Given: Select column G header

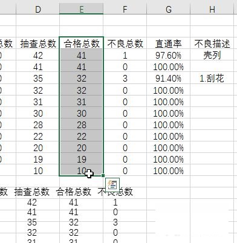Looking at the screenshot, I should [169, 9].
